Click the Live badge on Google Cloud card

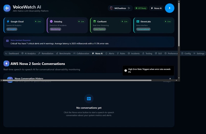coord(38,21)
